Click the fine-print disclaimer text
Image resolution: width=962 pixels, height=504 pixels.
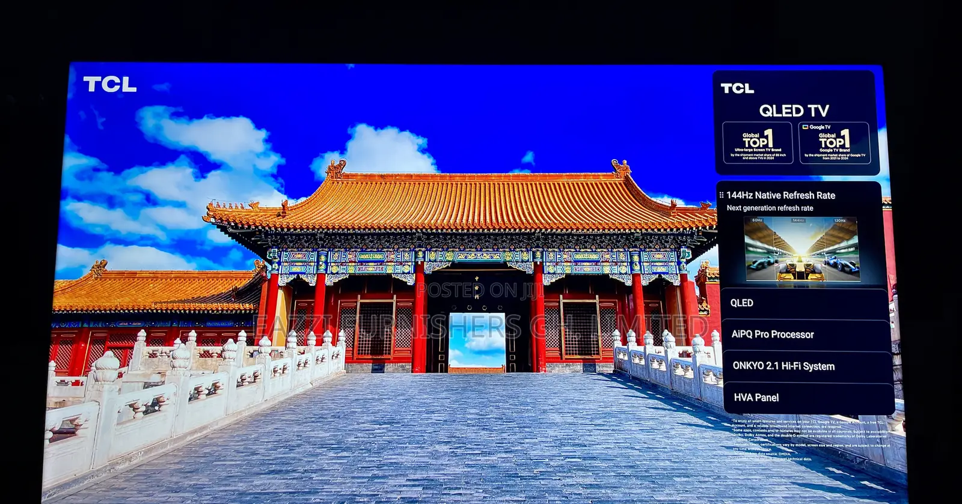[810, 440]
